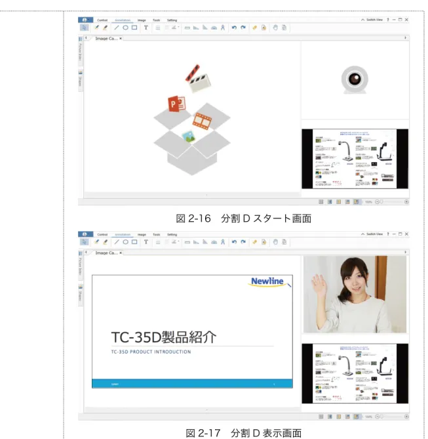Switch to single view layout in 表示画面 status bar
Viewport: 428px width, 439px height.
[321, 417]
